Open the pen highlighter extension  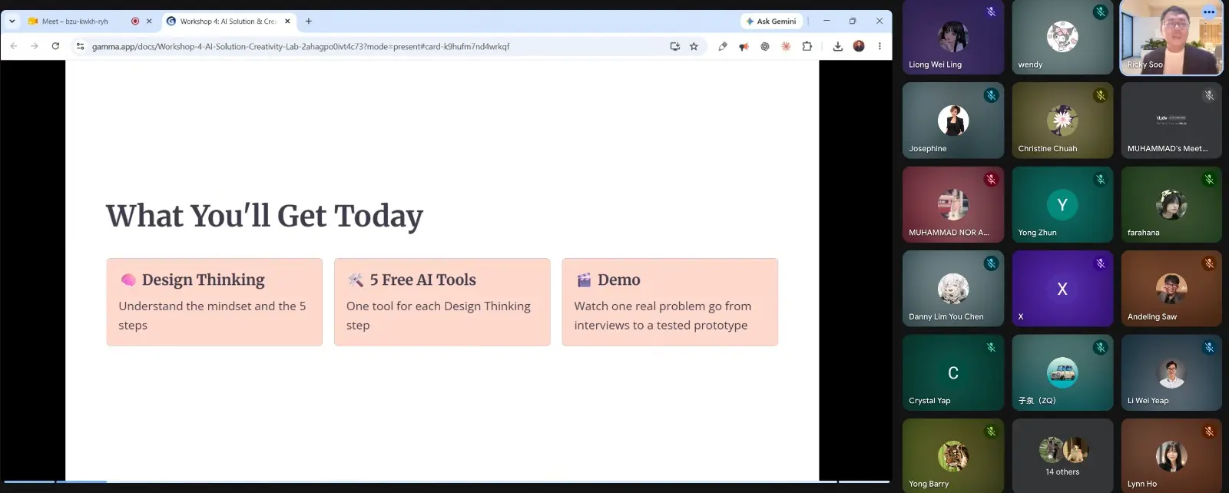[723, 46]
